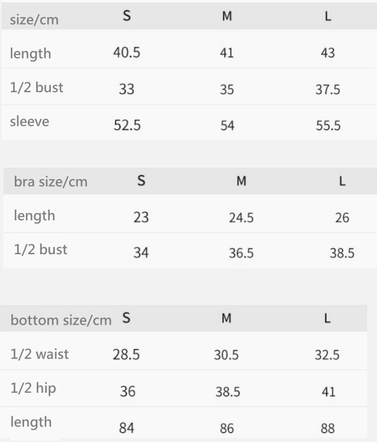Viewport: 377px width, 442px height.
Task: Select the '1/2 waist' row label
Action: pyautogui.click(x=39, y=354)
